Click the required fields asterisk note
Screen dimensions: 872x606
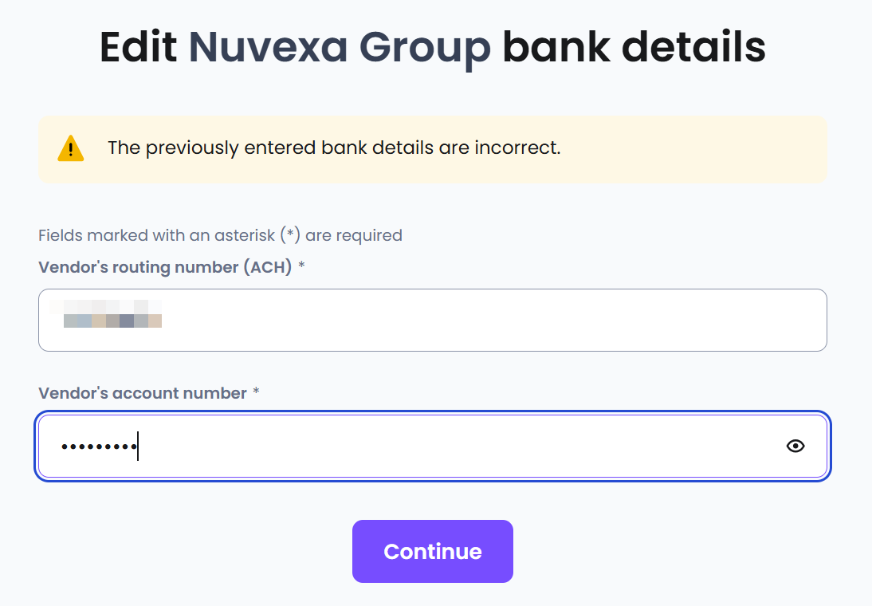[220, 235]
